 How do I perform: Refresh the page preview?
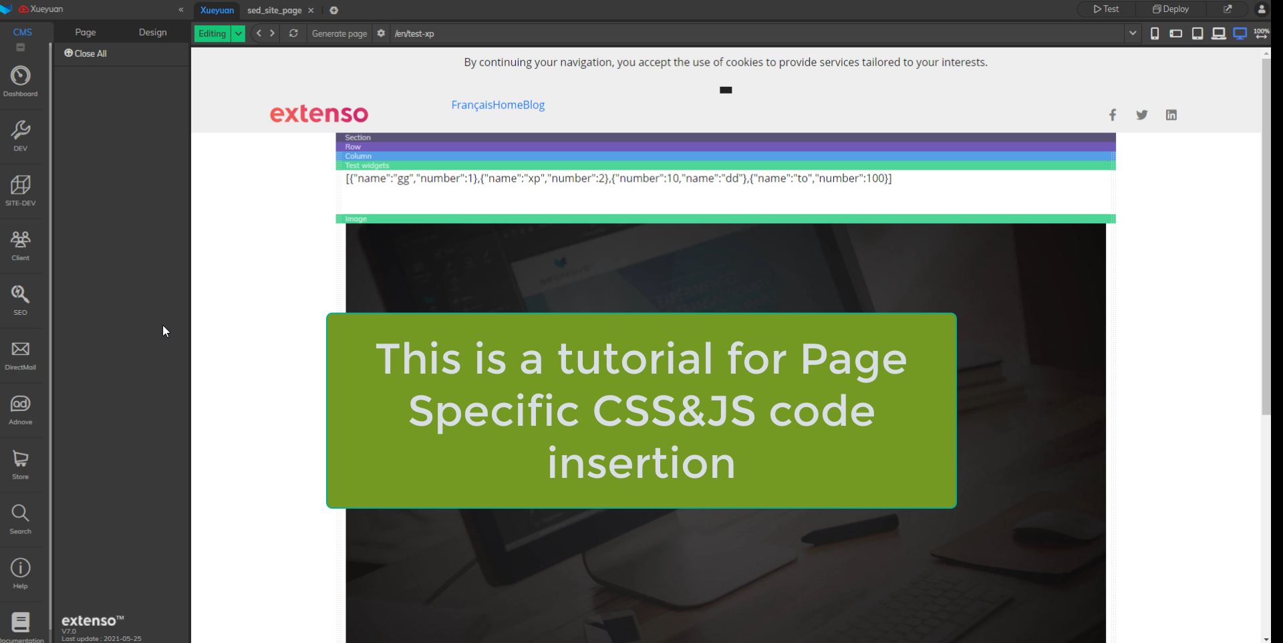(x=293, y=33)
